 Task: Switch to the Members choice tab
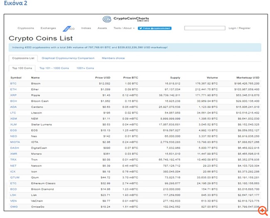[x=113, y=58]
